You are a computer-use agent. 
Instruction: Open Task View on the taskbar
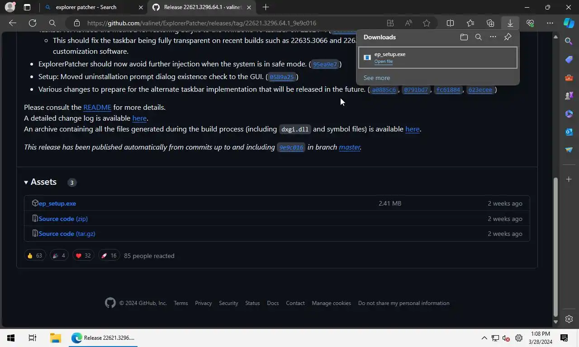tap(33, 338)
